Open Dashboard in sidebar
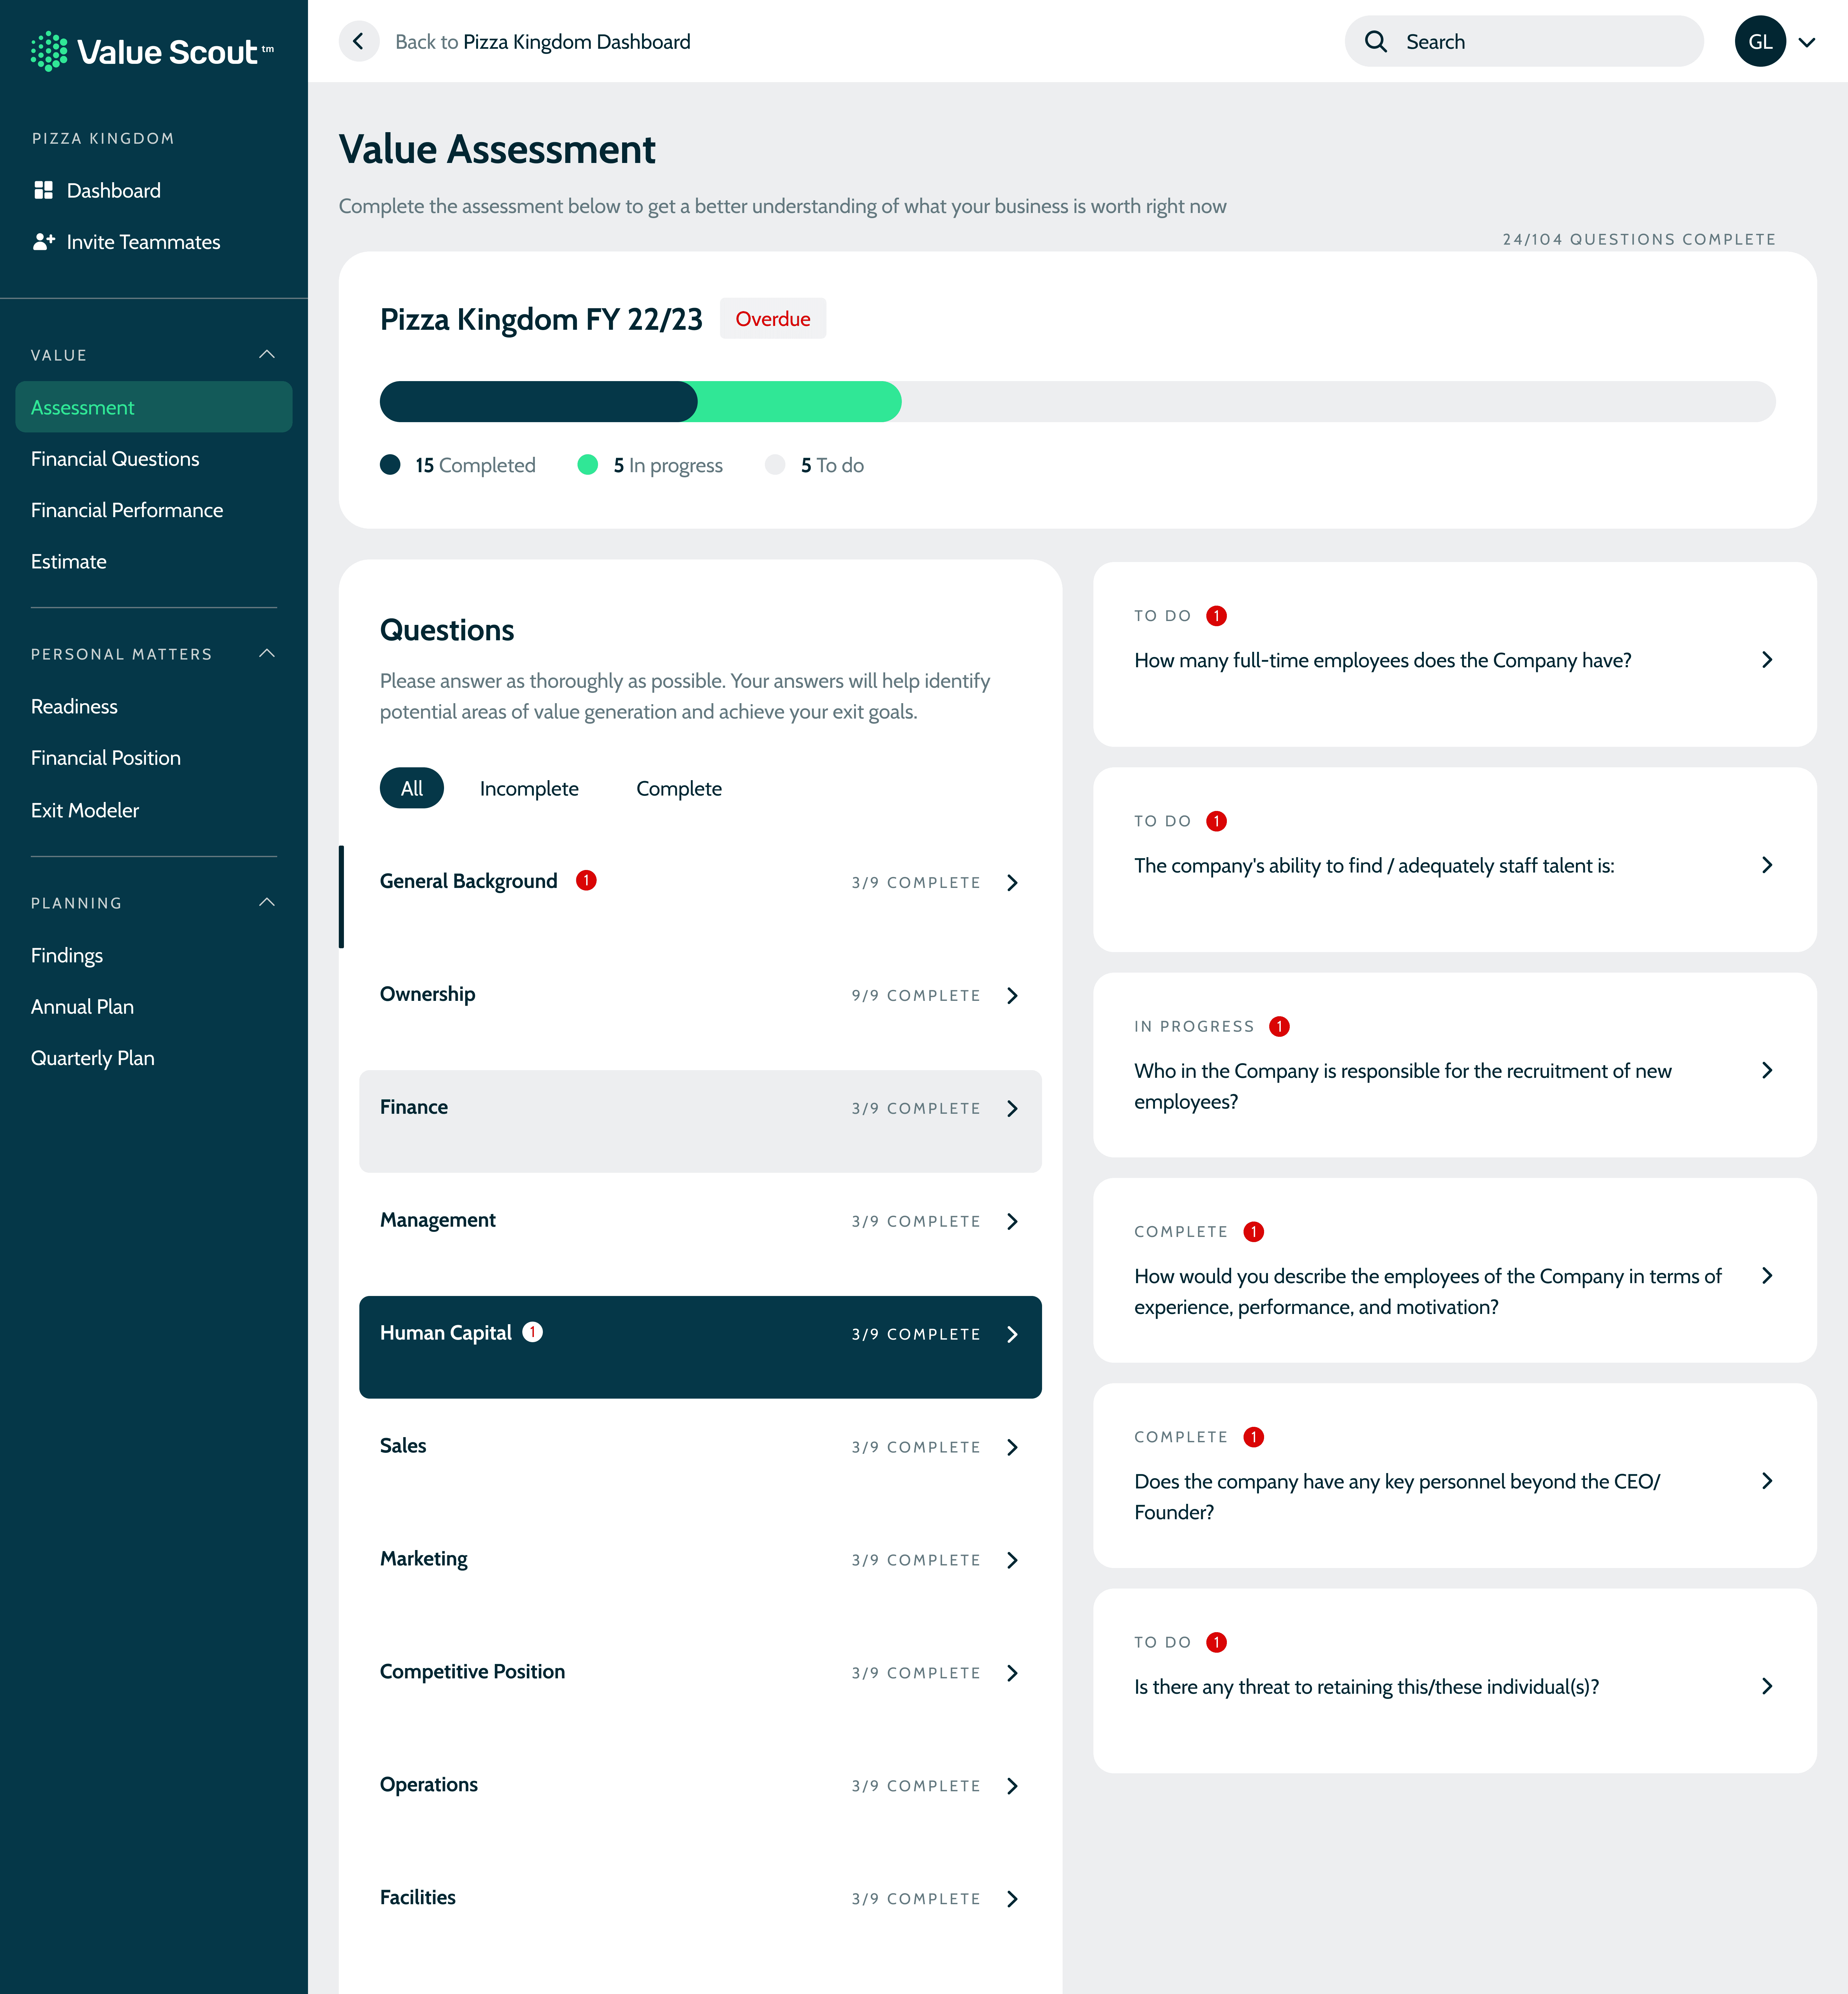Screen dimensions: 1848x1994 pos(114,191)
